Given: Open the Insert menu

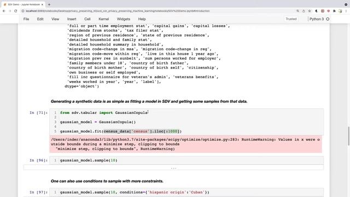Looking at the screenshot, I should coord(72,19).
